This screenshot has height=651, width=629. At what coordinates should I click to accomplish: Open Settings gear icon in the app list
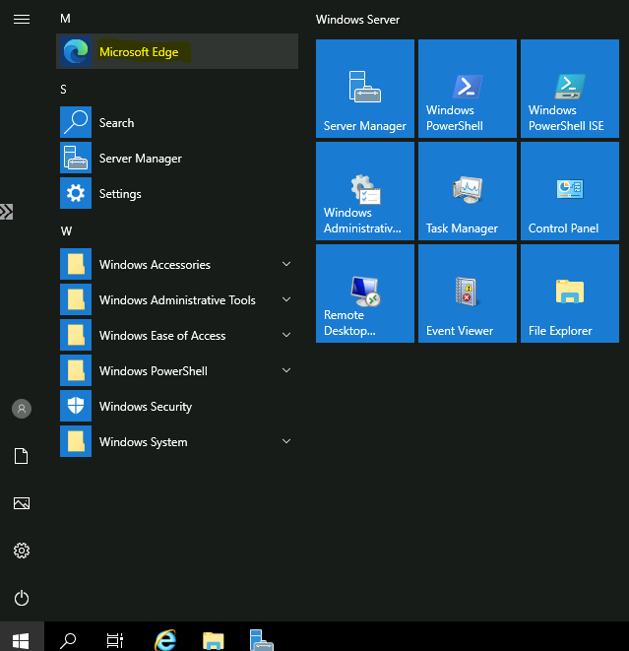click(76, 193)
